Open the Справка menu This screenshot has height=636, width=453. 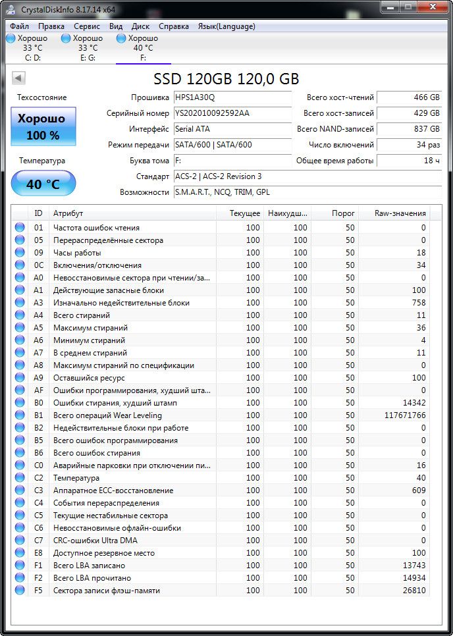coord(174,26)
